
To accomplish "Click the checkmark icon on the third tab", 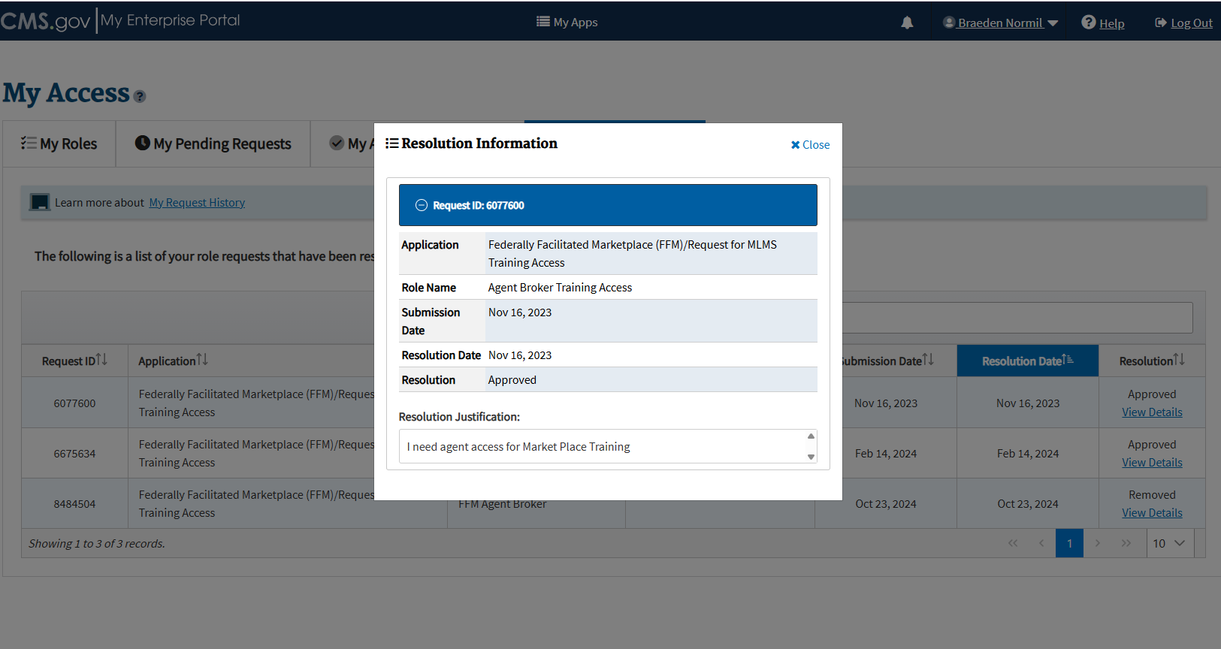I will click(337, 143).
